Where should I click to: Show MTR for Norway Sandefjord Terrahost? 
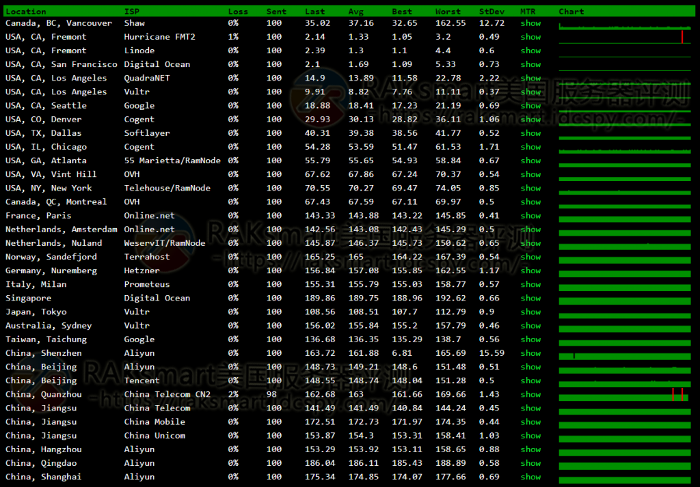[530, 257]
